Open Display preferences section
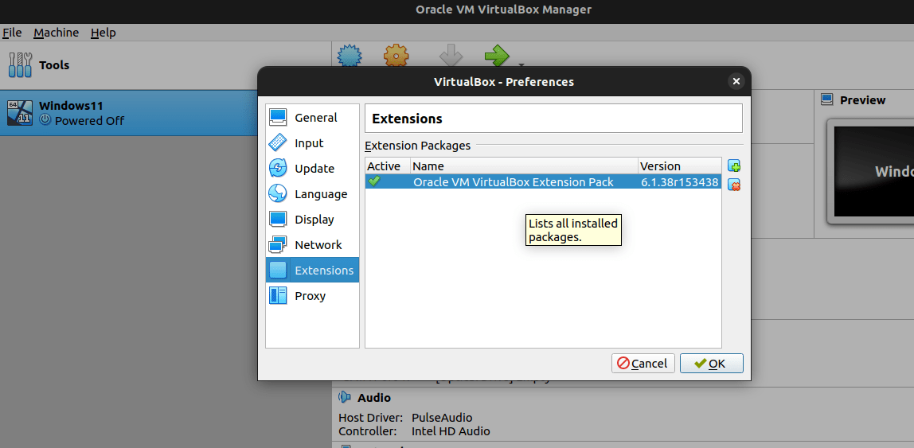 coord(312,220)
